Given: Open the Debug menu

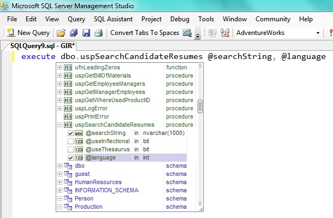Looking at the screenshot, I should coord(180,19).
